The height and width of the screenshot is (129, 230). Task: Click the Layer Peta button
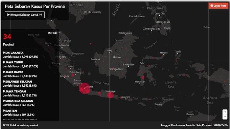[x=218, y=6]
